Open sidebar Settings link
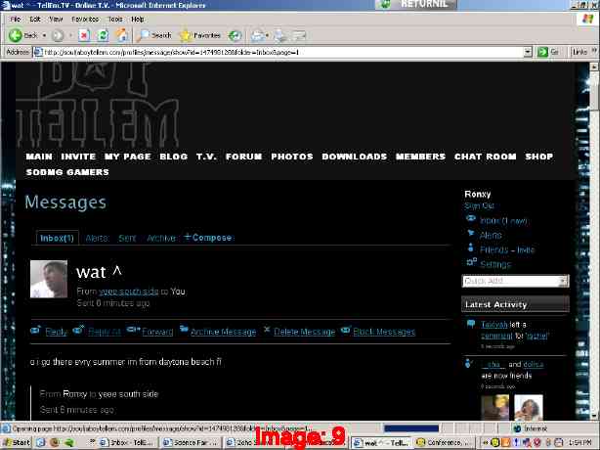The width and height of the screenshot is (600, 450). click(495, 264)
